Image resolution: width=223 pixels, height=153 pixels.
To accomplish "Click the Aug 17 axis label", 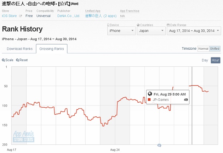I will coord(12,150).
